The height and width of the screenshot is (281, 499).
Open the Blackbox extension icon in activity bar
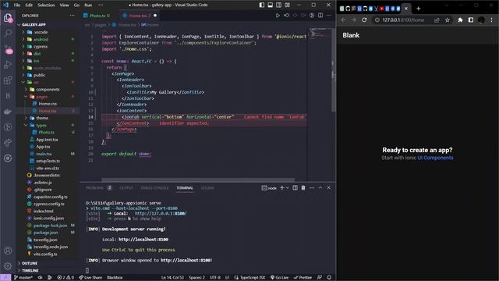coord(8,96)
